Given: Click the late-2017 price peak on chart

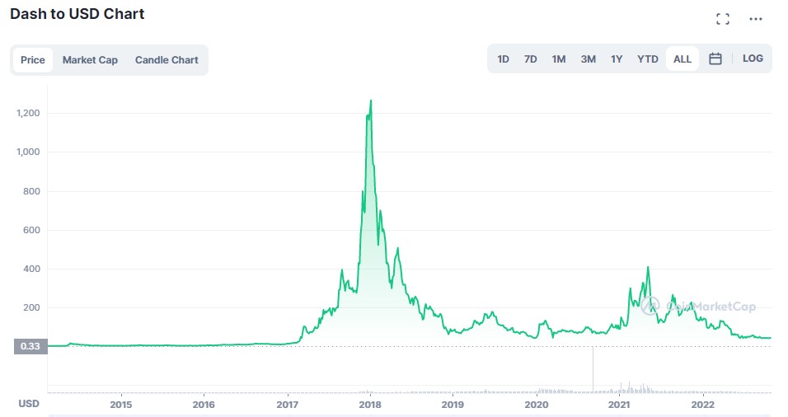Looking at the screenshot, I should pos(371,101).
